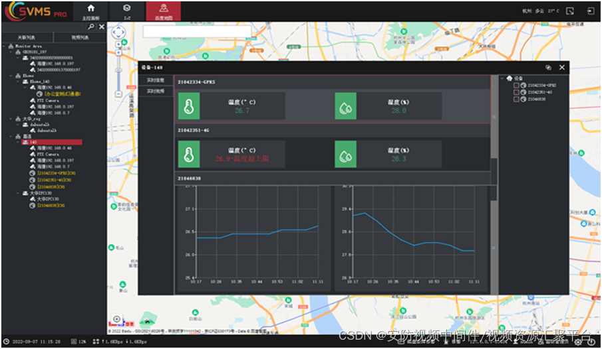Toggle the 21042351-4G device checkbox

tap(516, 92)
